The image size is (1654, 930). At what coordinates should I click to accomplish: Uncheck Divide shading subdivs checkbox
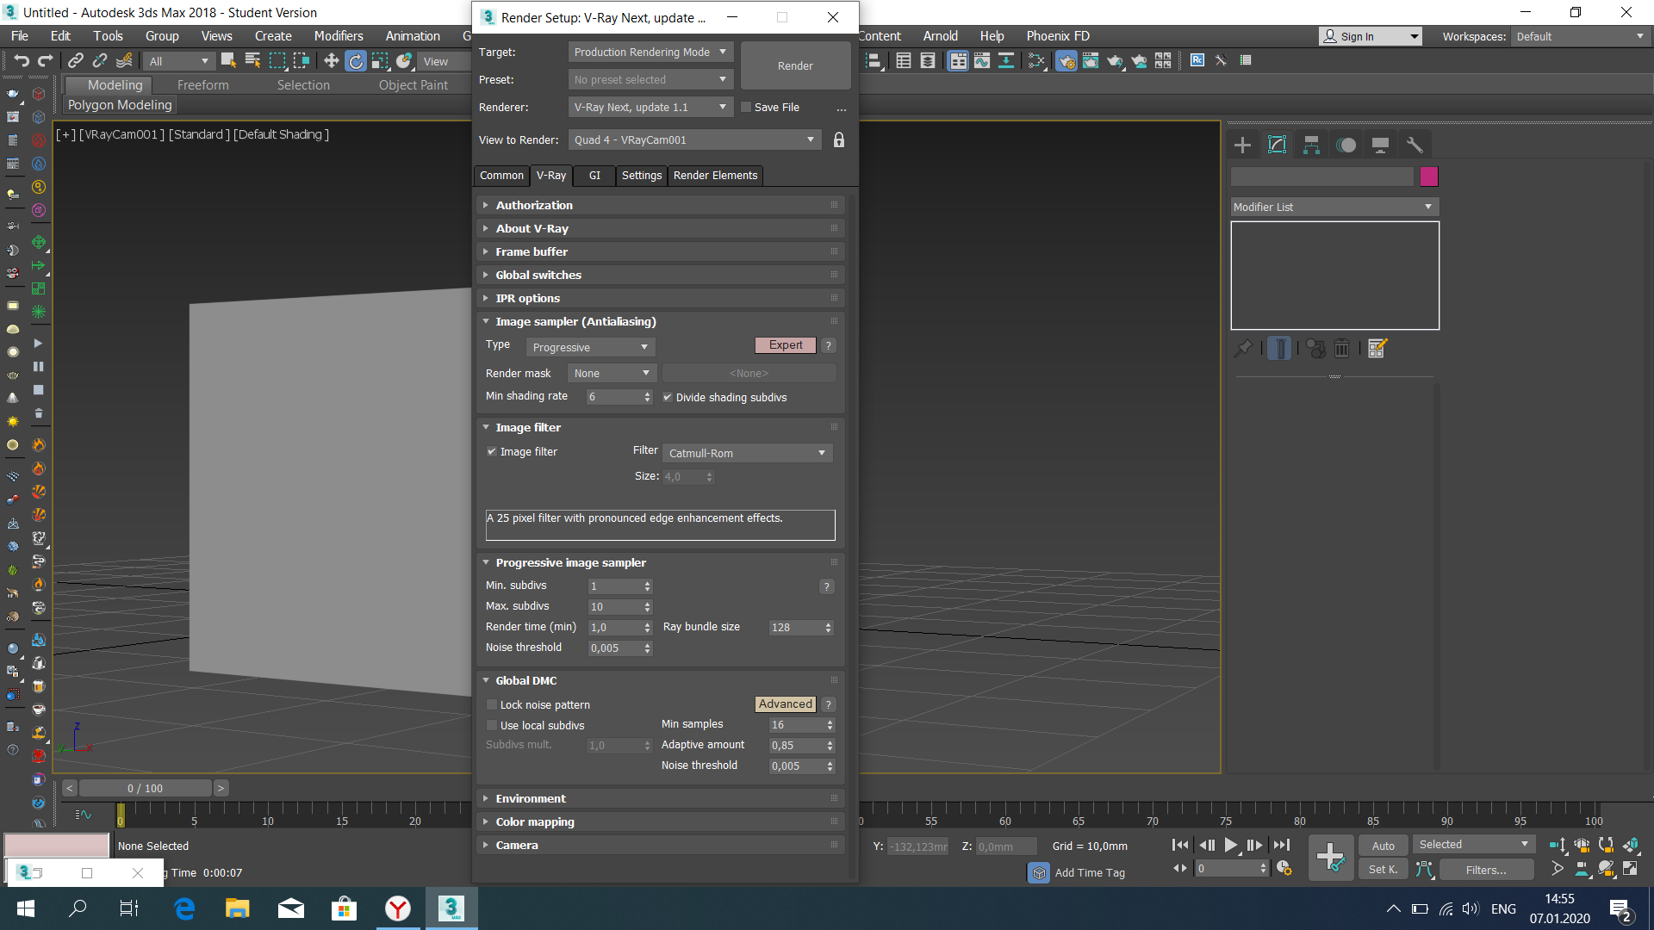[667, 397]
